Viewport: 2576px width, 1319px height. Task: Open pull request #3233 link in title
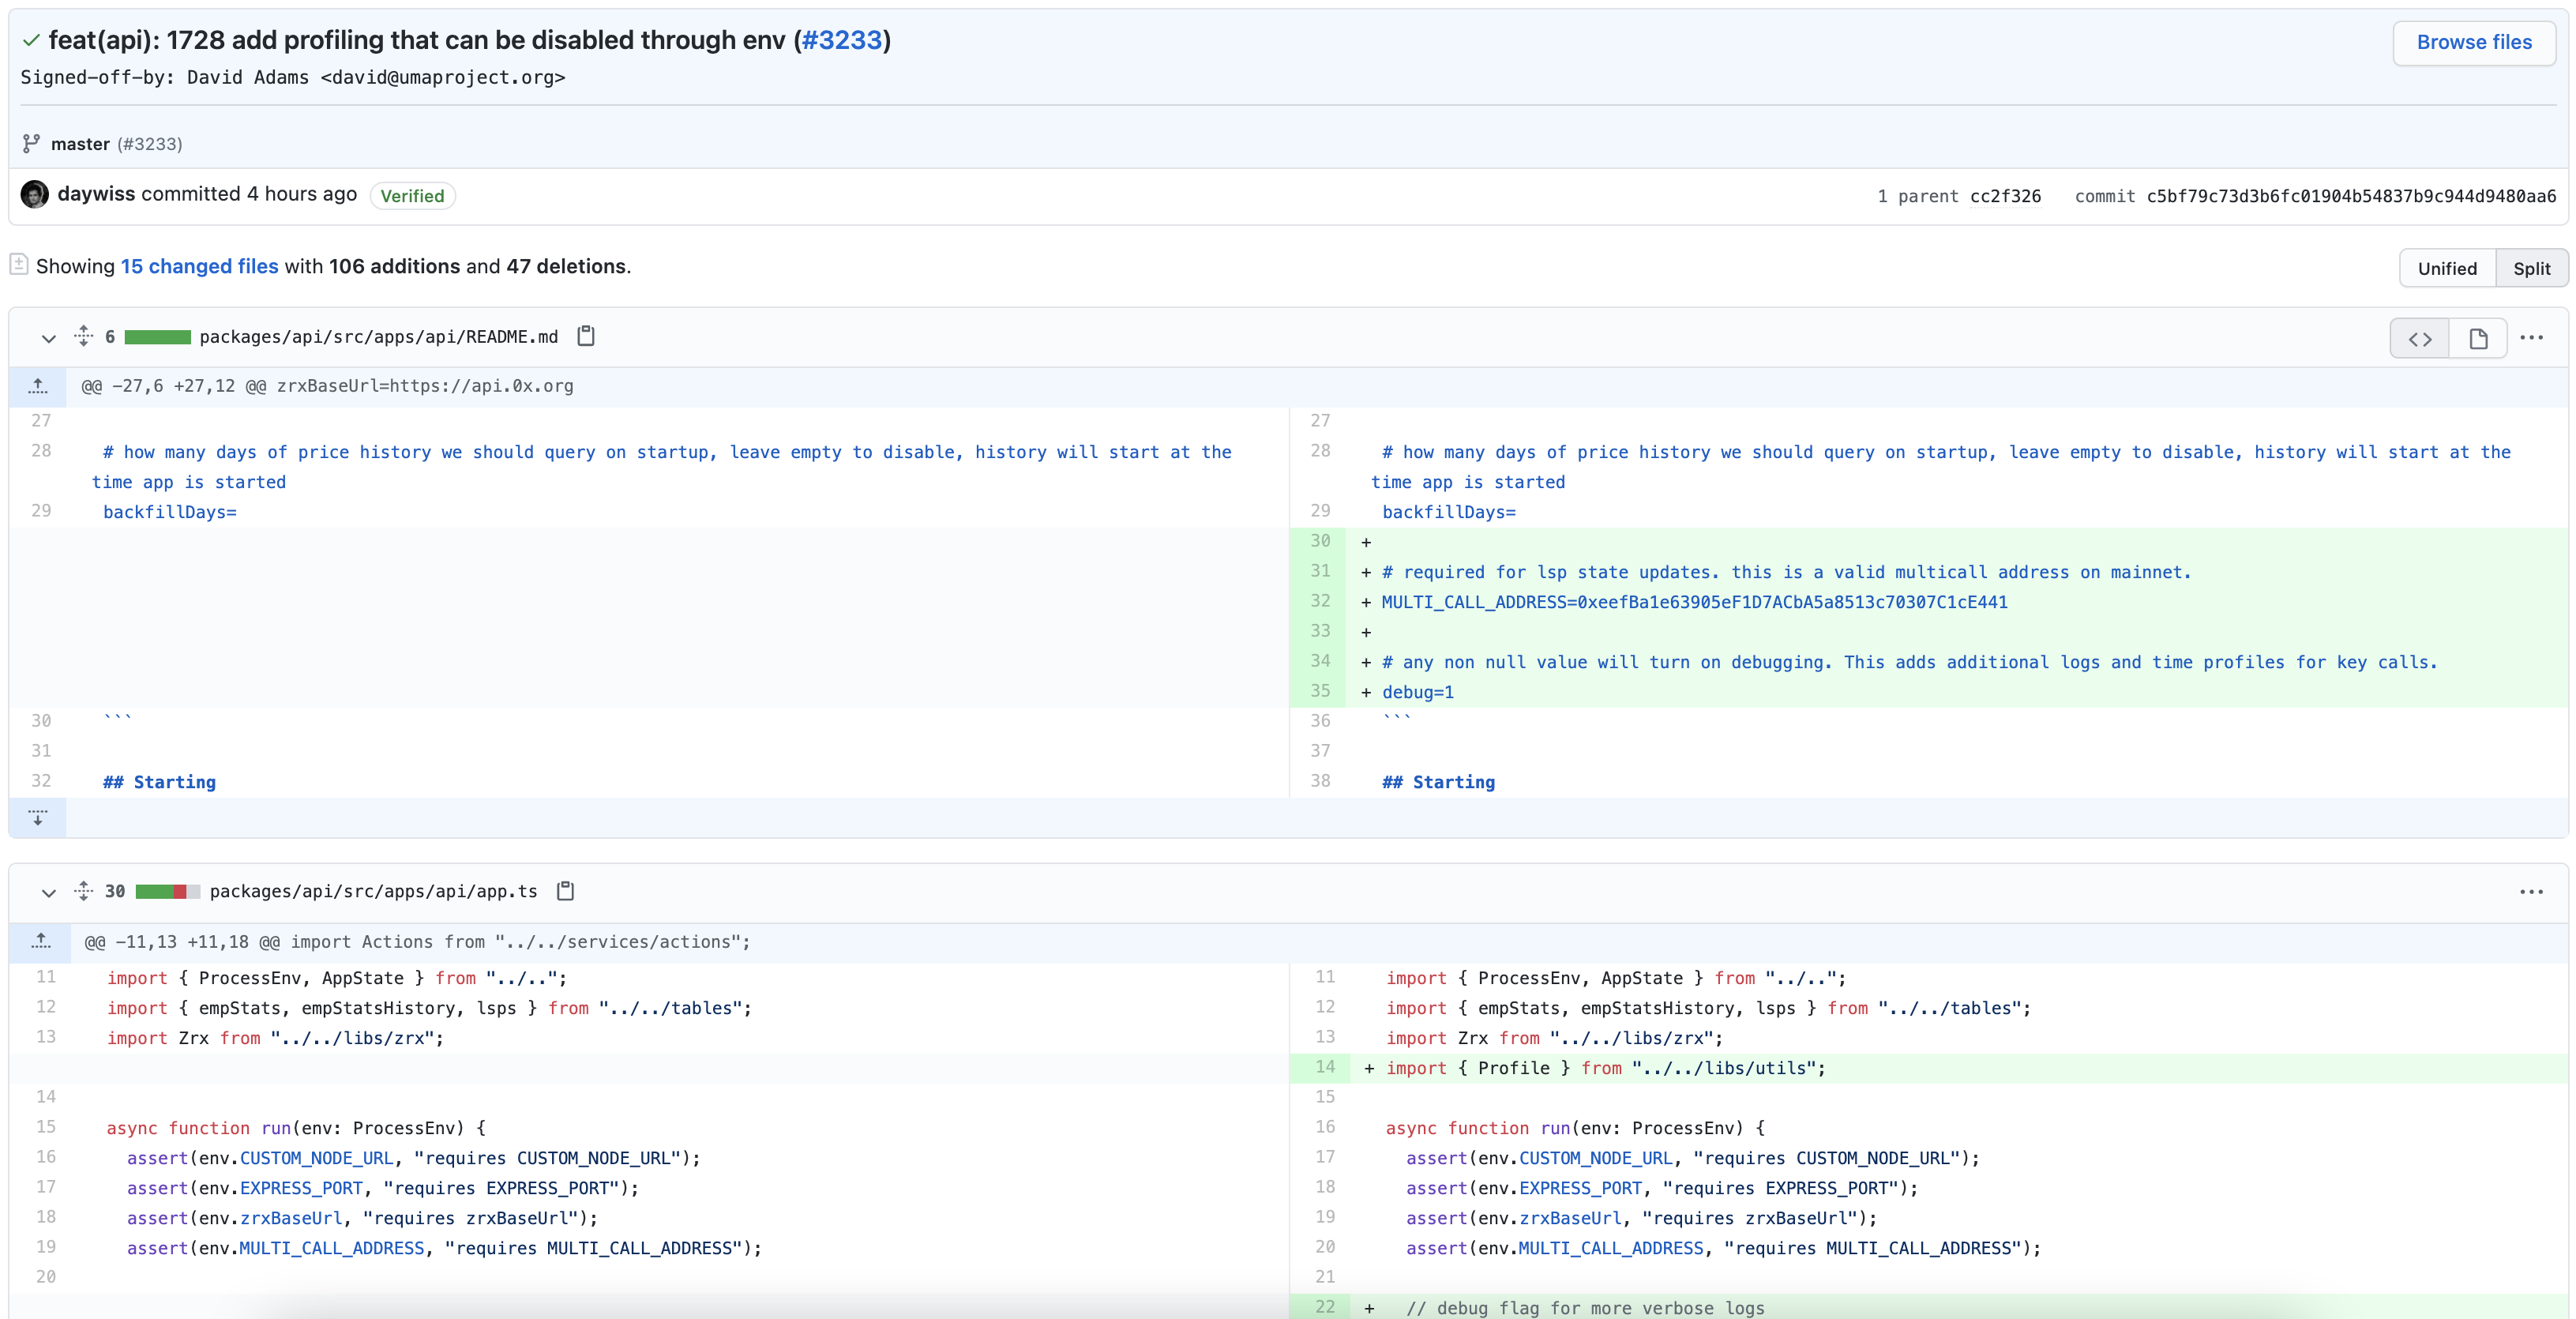[842, 40]
